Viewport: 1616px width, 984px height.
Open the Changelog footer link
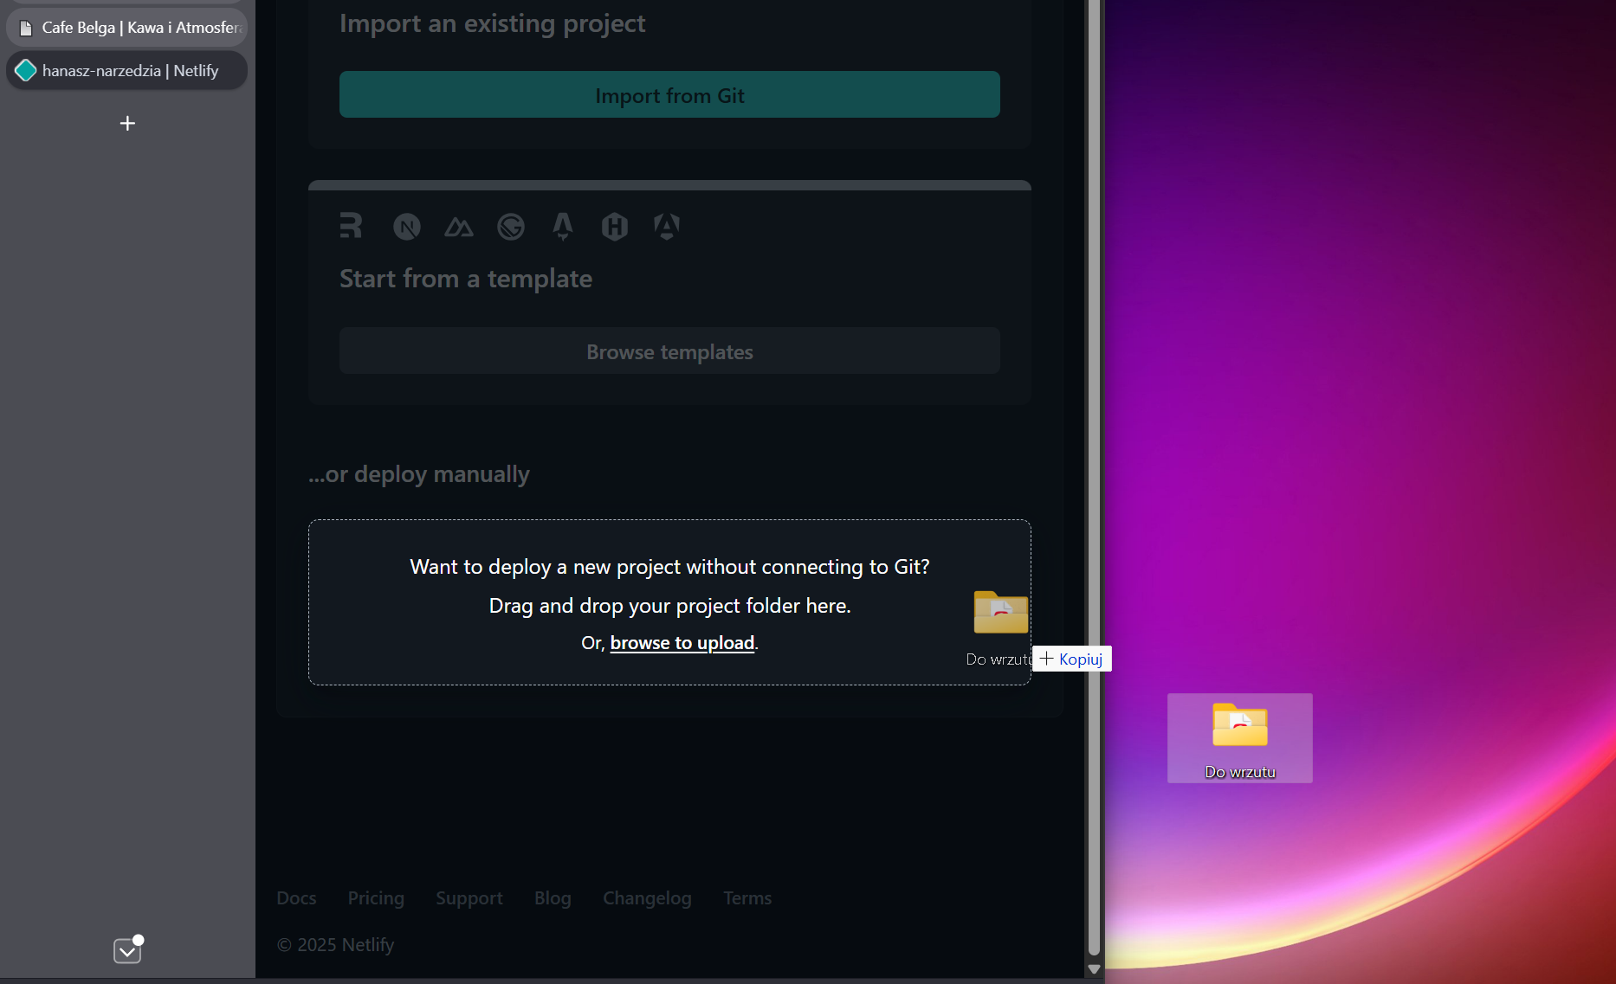[x=647, y=898]
